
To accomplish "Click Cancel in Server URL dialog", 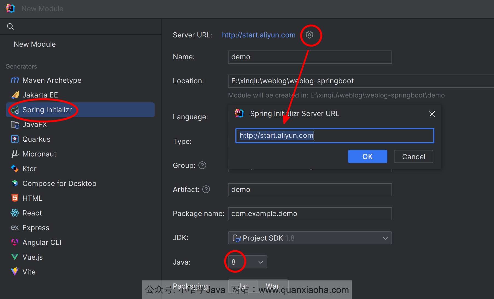I will click(413, 156).
